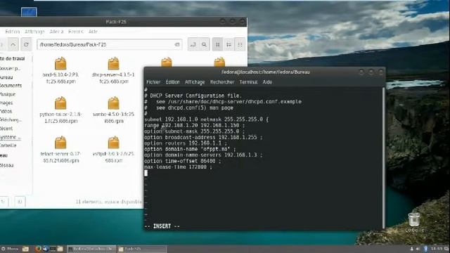Select the vsftpd-3.0.3 rpm package
Screen dimensions: 450x253
114,150
